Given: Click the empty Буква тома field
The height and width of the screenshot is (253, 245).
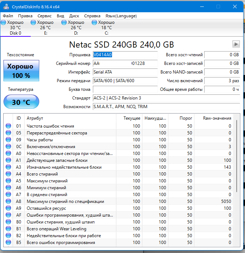Looking at the screenshot, I should pos(125,89).
